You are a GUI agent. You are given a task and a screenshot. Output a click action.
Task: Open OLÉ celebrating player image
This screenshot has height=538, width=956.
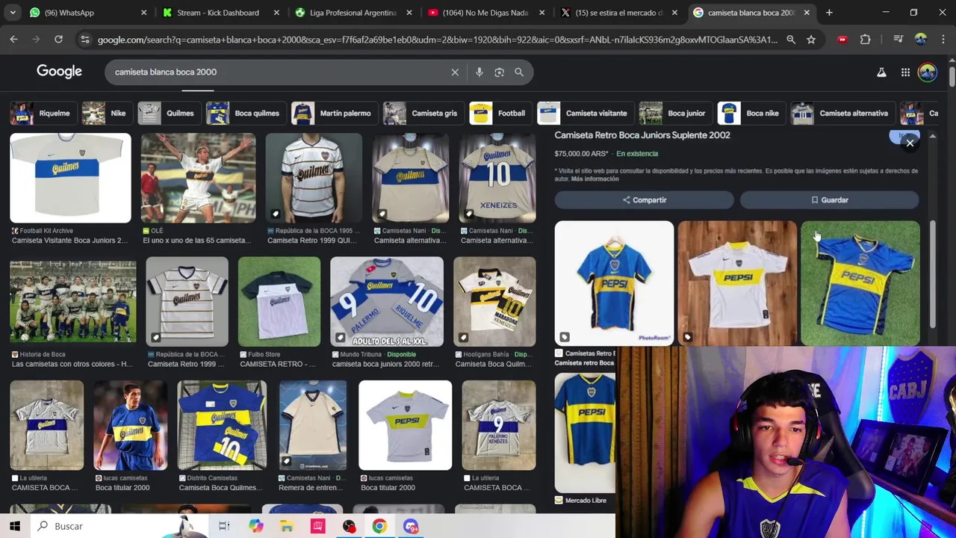198,178
